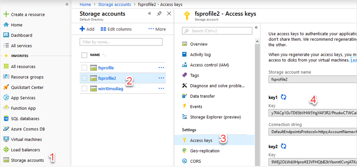Close the Storage accounts blade
The height and width of the screenshot is (167, 357).
tap(169, 14)
